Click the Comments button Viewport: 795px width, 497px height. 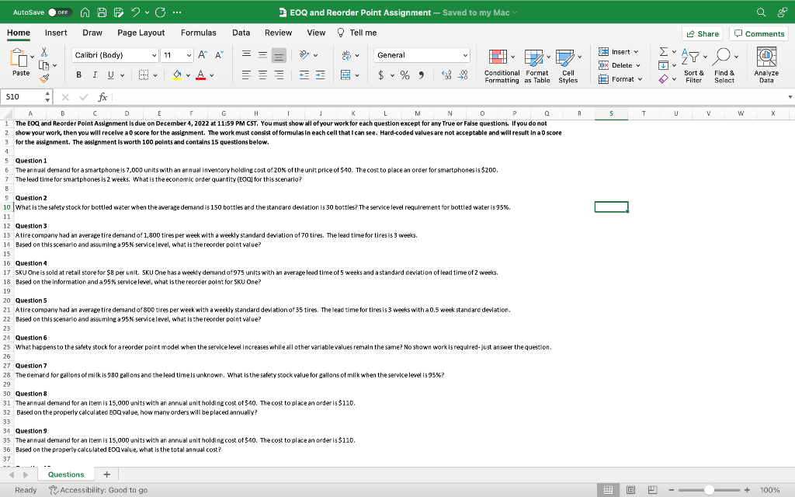759,33
